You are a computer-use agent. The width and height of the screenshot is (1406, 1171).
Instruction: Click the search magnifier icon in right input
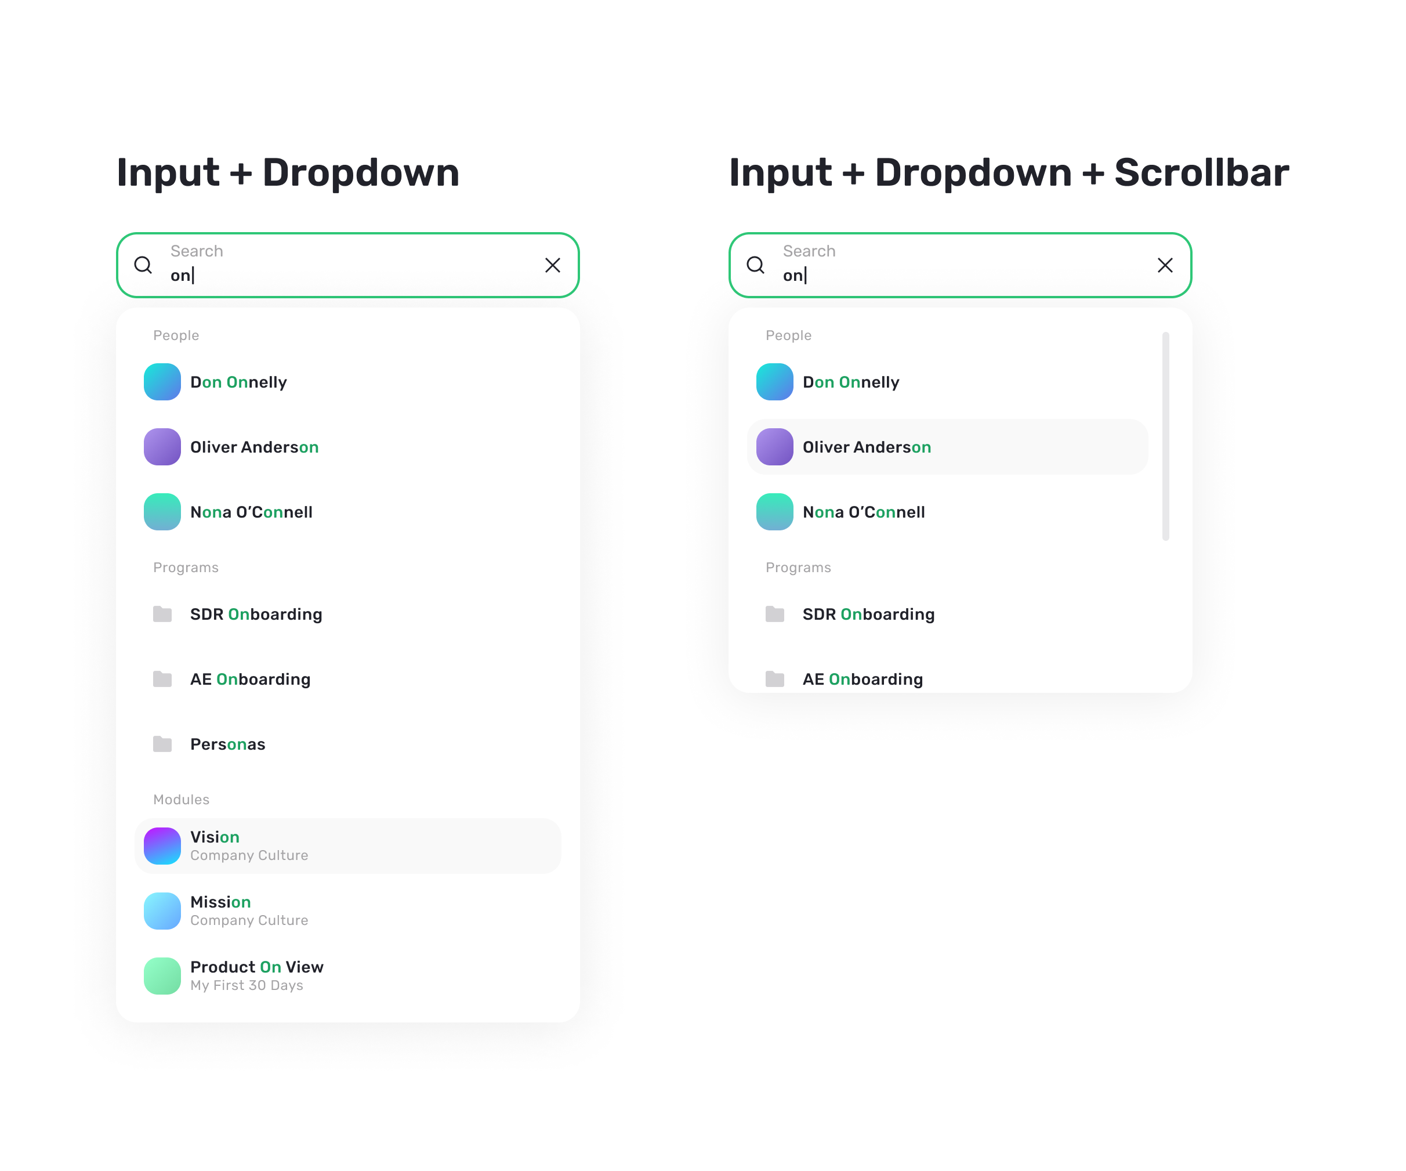pos(755,265)
